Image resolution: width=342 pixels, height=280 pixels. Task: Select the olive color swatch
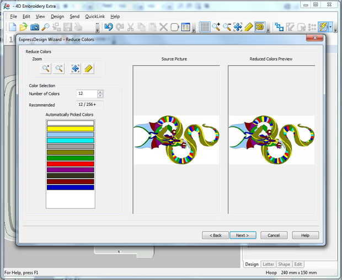71,152
